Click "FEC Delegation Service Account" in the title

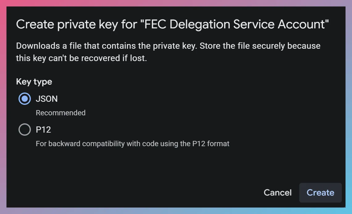click(235, 24)
